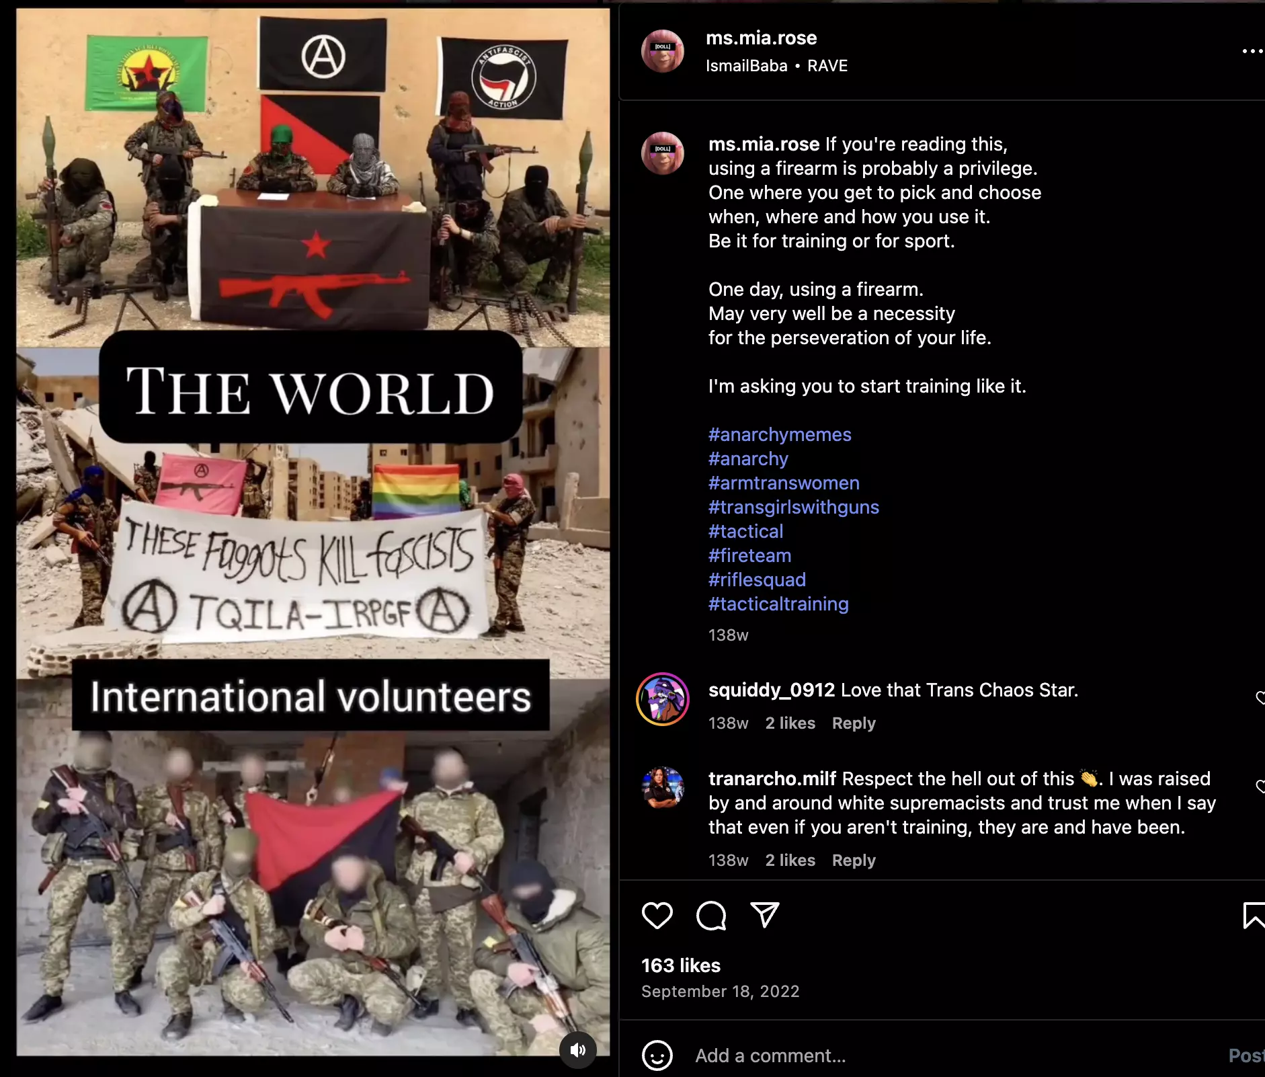Mute the video with speaker button
Screen dimensions: 1265x1077
(578, 1050)
